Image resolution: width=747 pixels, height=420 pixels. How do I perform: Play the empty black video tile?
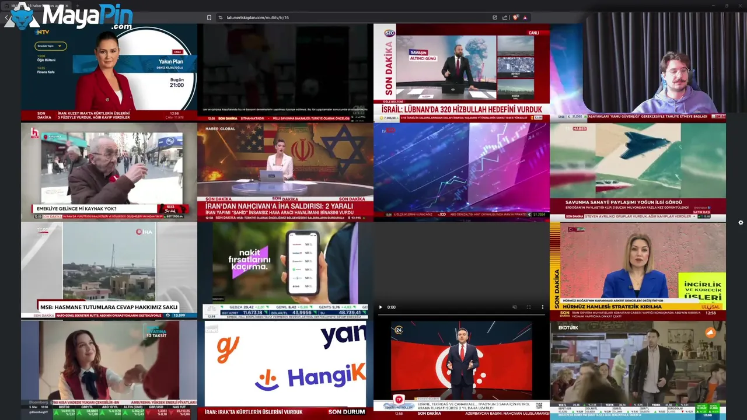[381, 307]
